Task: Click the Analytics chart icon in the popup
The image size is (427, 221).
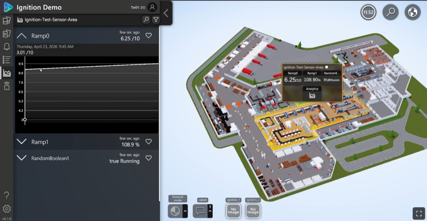Action: [312, 95]
